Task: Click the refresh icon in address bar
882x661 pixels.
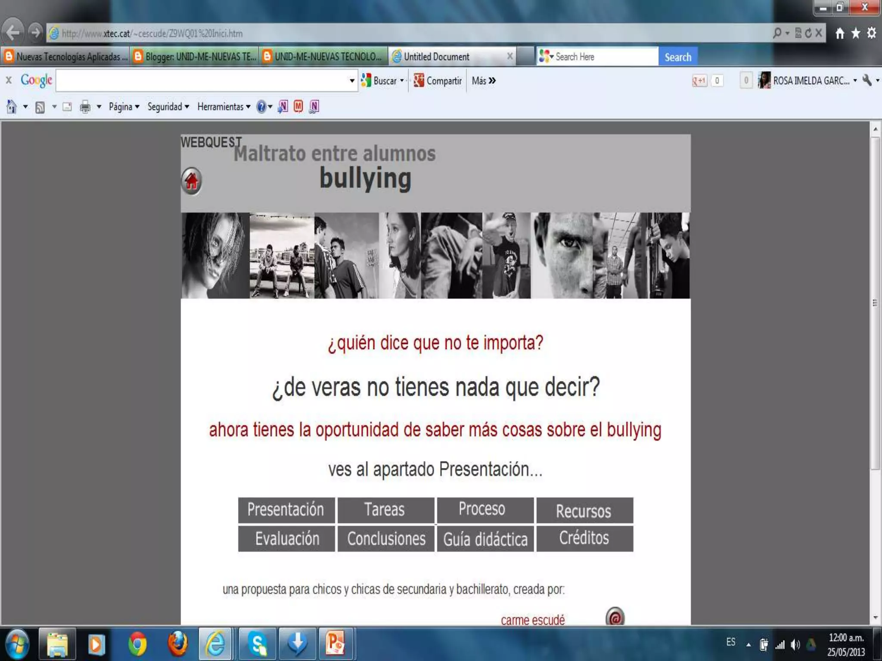Action: 808,33
